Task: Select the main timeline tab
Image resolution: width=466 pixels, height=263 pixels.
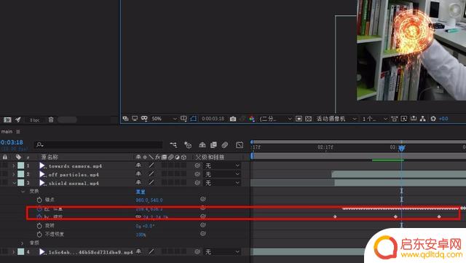Action: click(x=7, y=131)
